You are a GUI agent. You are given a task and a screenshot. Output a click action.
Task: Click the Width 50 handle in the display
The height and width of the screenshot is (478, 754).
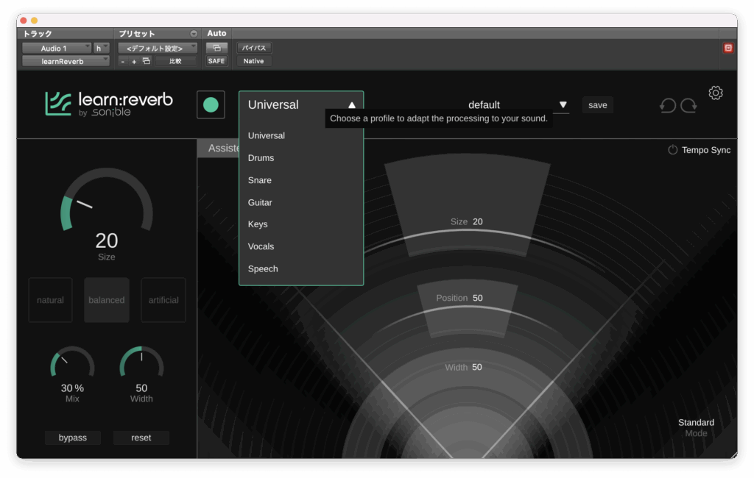[463, 367]
